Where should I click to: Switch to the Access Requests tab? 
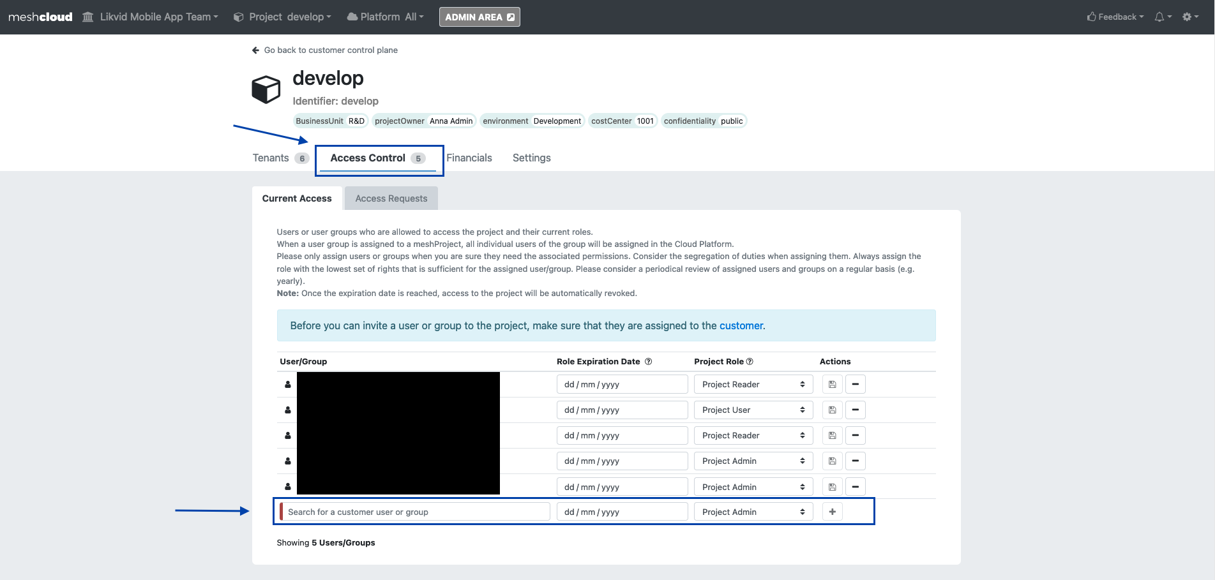tap(391, 198)
